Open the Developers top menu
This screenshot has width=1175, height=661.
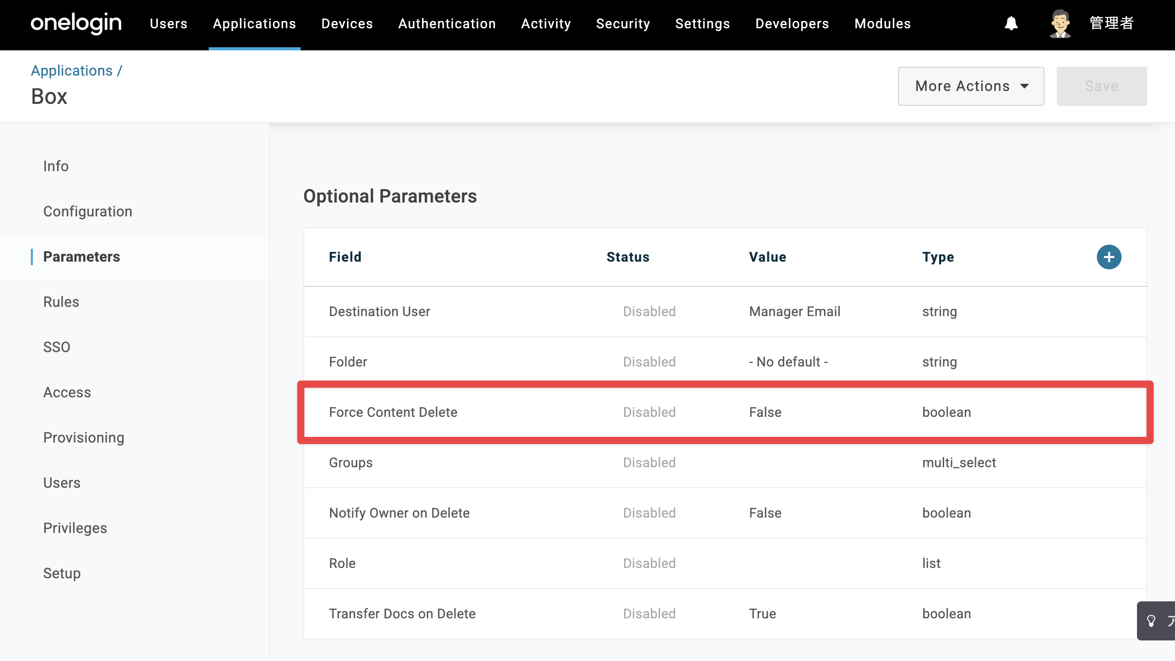tap(792, 24)
